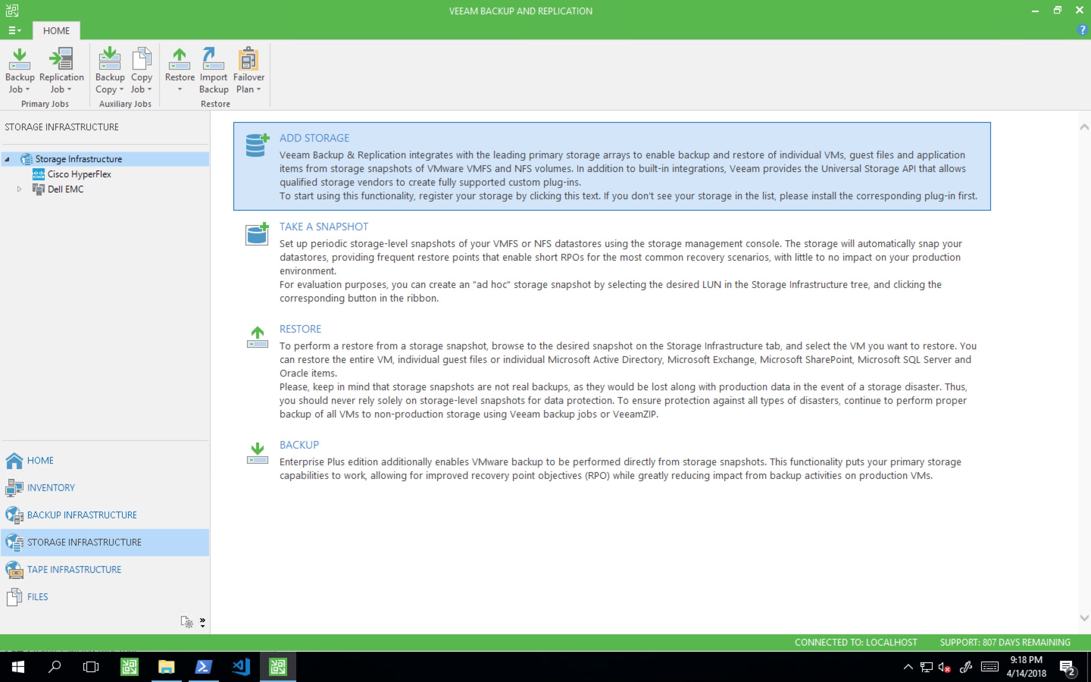Expand the Dell EMC tree node
This screenshot has width=1091, height=682.
coord(19,189)
